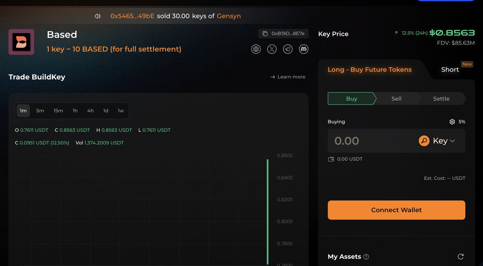Click the L 0.7611 USDT low value
Image resolution: width=483 pixels, height=266 pixels.
pos(154,130)
